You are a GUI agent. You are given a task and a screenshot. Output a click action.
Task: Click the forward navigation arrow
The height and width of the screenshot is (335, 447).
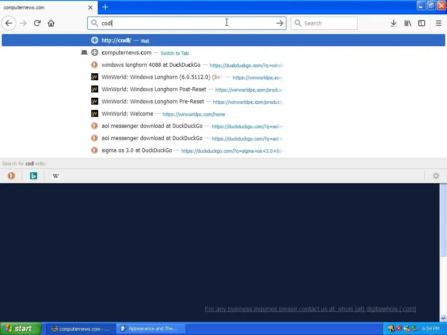(24, 23)
